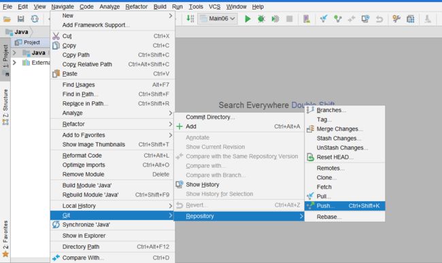The width and height of the screenshot is (442, 263).
Task: Open the VCS menu
Action: coord(214,7)
